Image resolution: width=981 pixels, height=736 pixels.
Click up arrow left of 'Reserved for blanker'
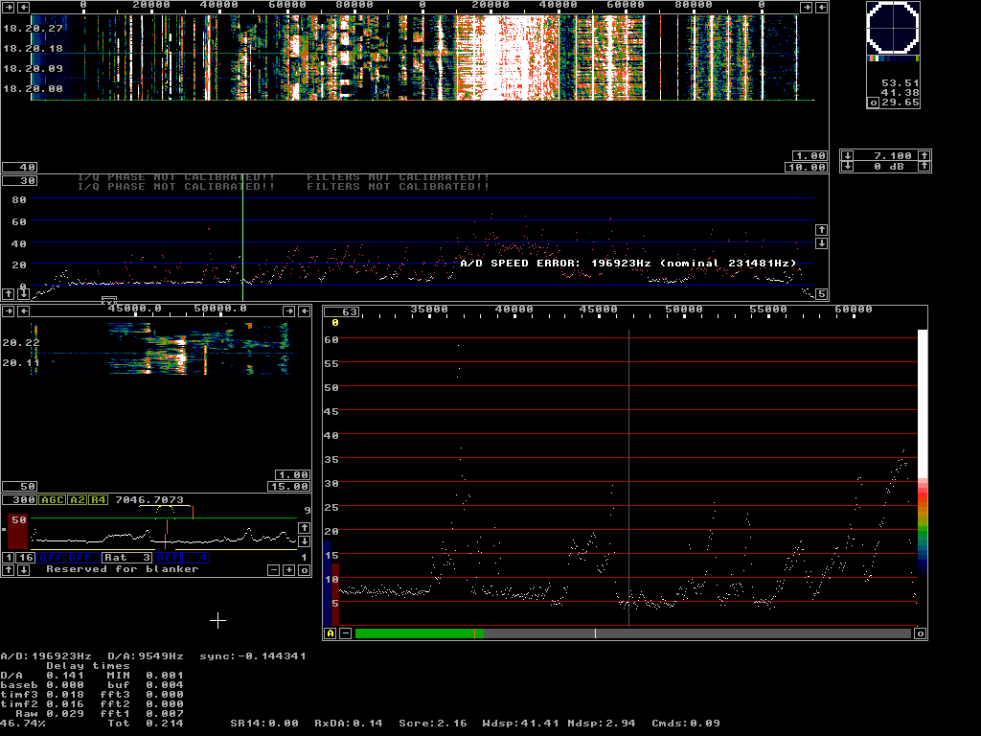coord(8,570)
